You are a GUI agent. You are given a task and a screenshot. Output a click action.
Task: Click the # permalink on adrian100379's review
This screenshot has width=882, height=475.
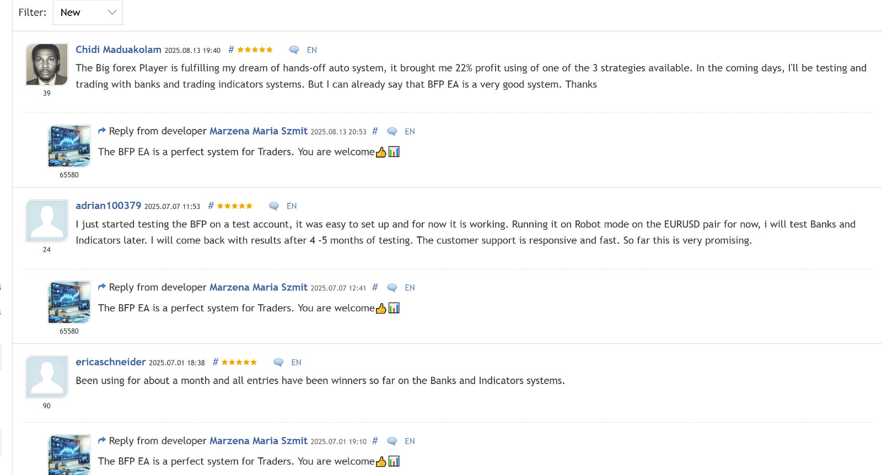coord(211,206)
